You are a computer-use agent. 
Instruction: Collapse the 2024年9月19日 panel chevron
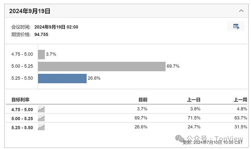pos(241,11)
